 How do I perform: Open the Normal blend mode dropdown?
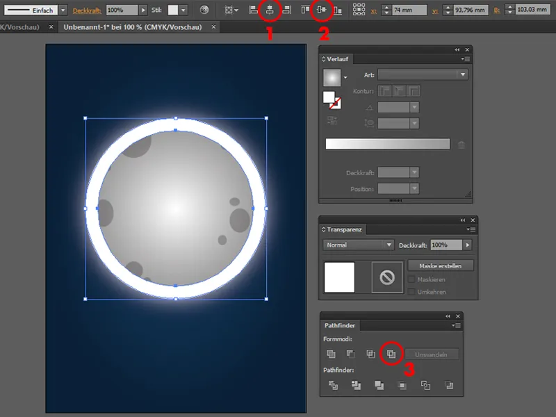pyautogui.click(x=359, y=245)
